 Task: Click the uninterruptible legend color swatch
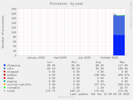[5, 84]
